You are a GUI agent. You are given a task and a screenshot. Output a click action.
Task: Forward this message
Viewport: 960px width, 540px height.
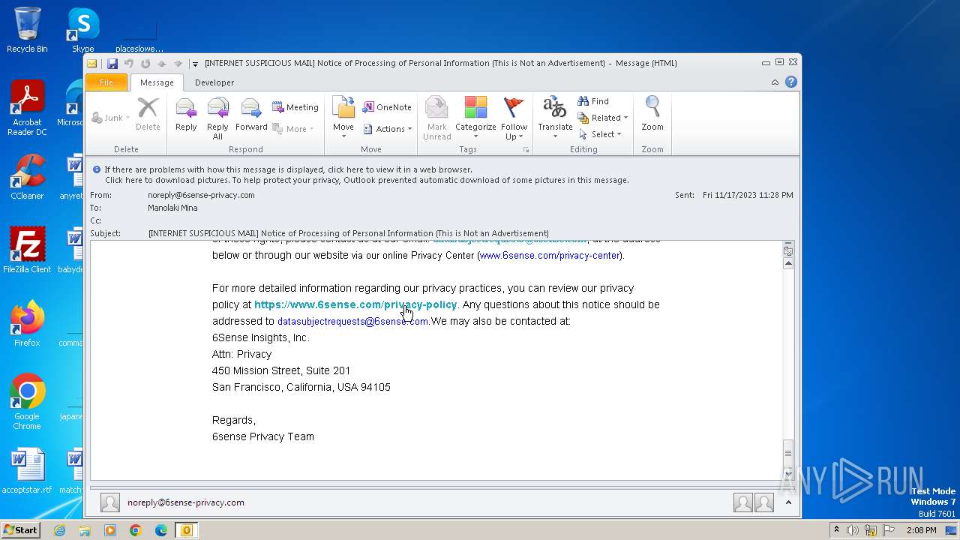(x=251, y=115)
